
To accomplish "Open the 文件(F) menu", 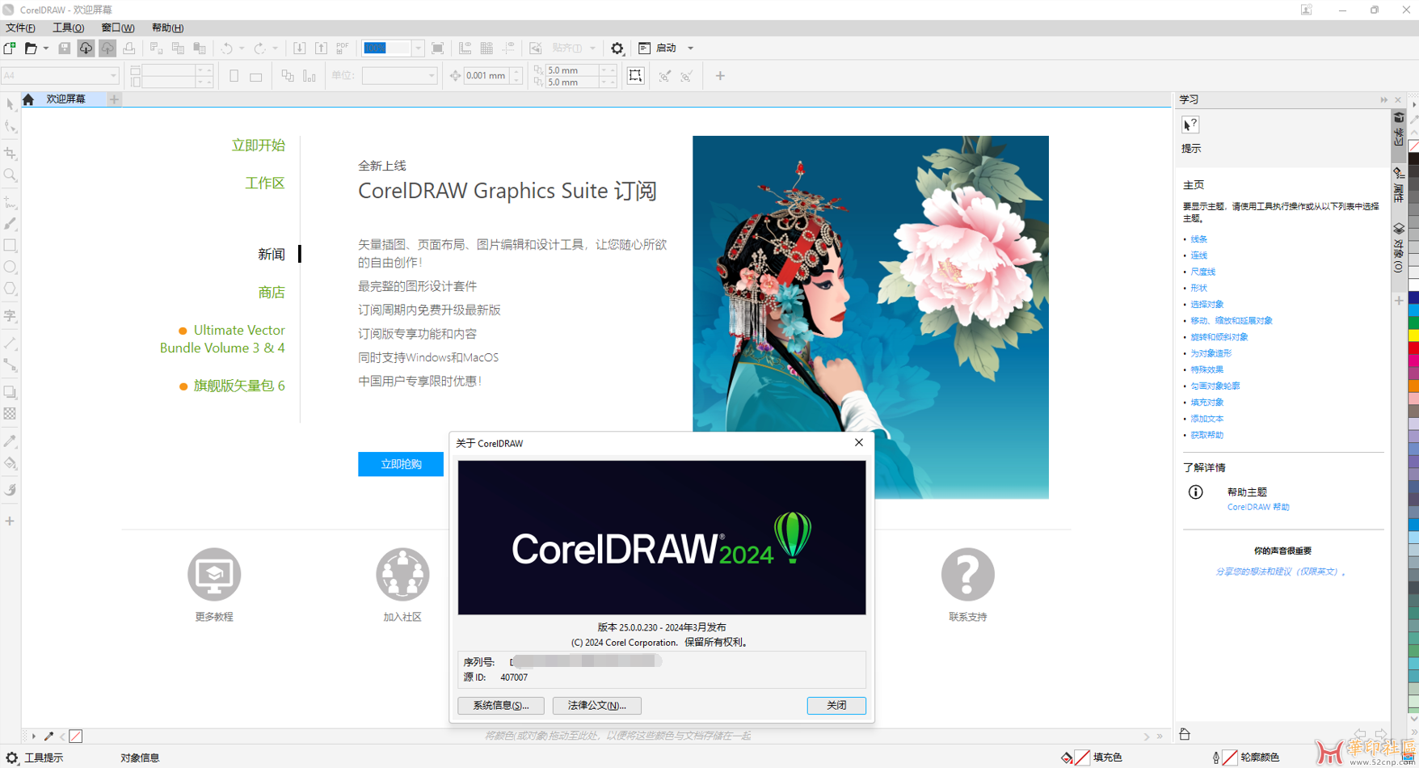I will [20, 27].
